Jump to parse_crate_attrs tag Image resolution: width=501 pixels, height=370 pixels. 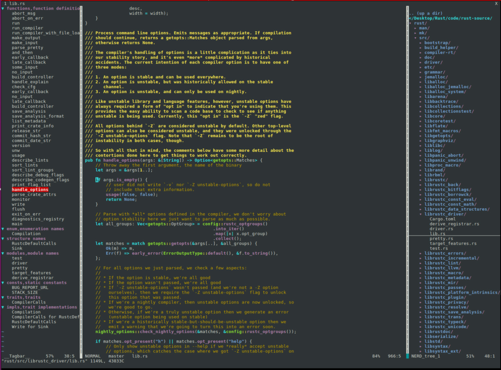pyautogui.click(x=34, y=195)
